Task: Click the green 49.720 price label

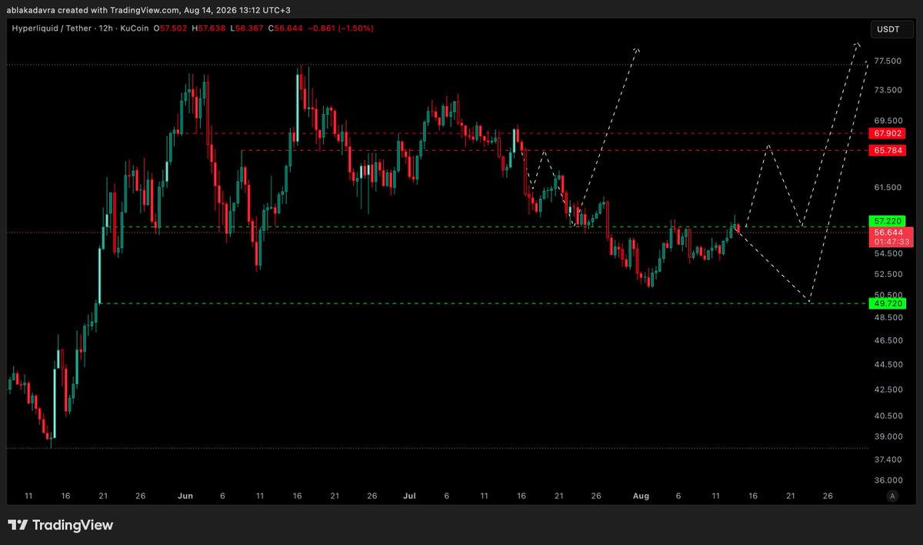Action: pyautogui.click(x=889, y=303)
